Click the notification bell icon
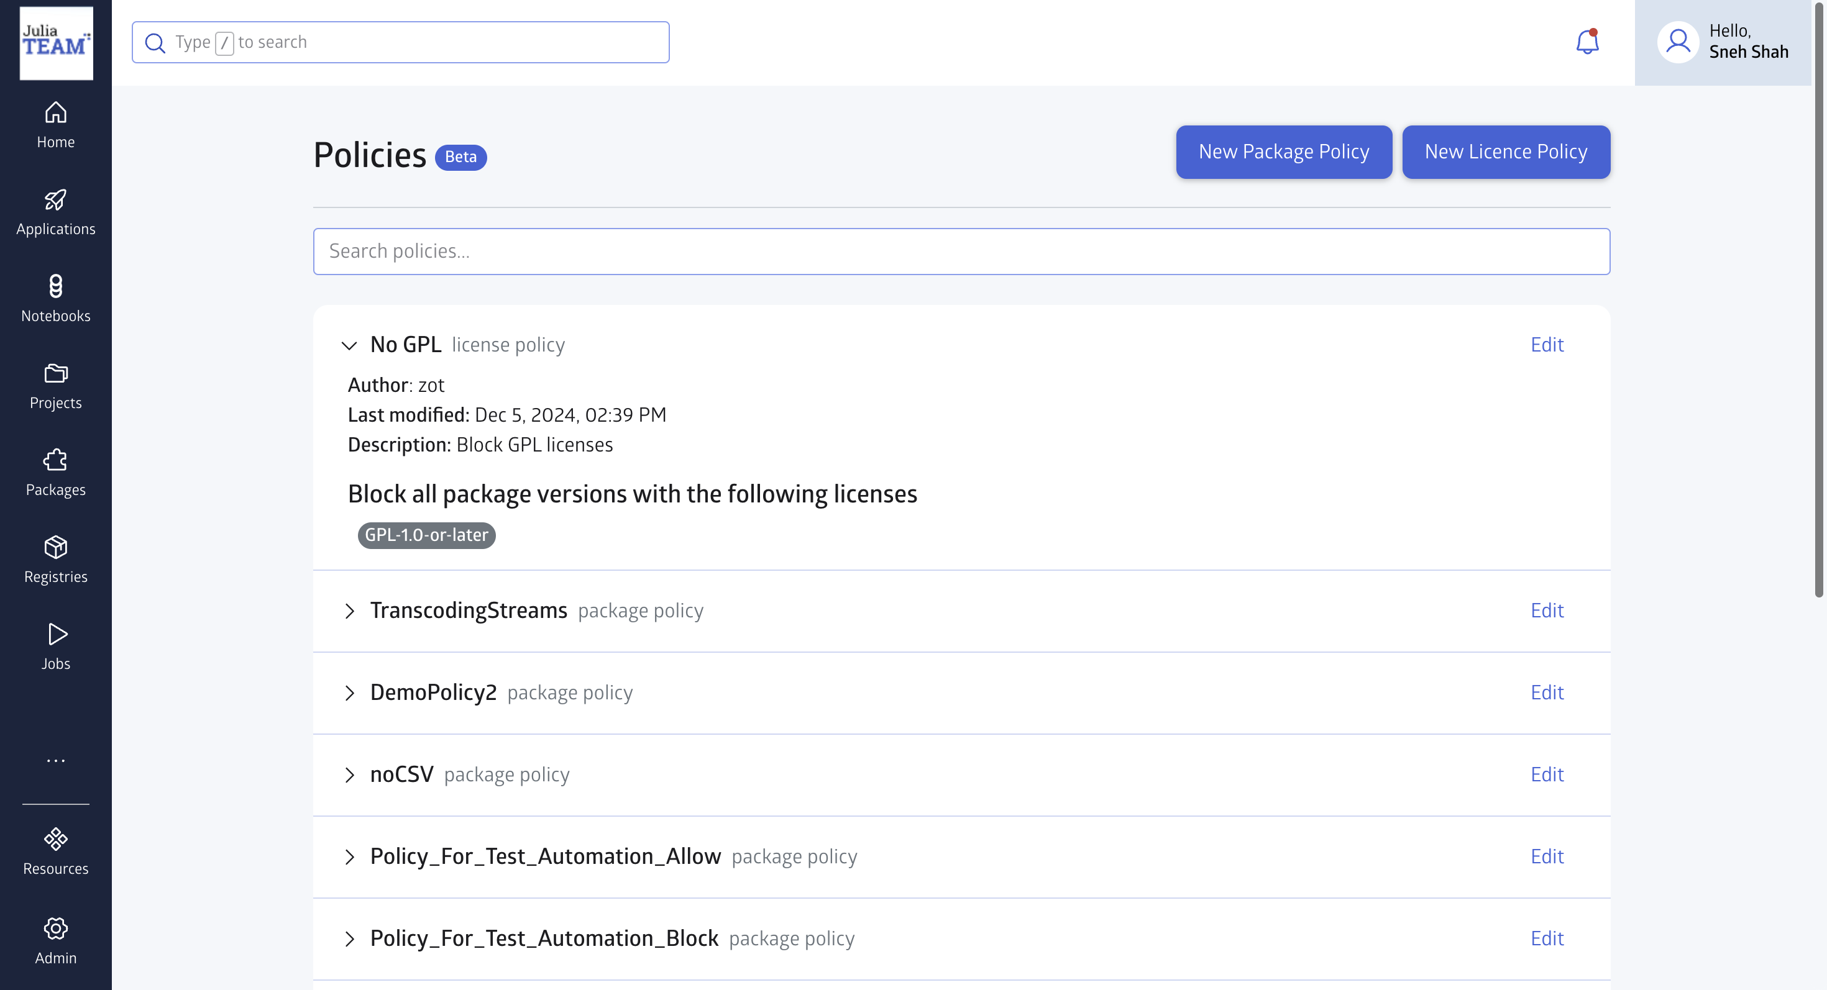1827x990 pixels. pos(1587,42)
